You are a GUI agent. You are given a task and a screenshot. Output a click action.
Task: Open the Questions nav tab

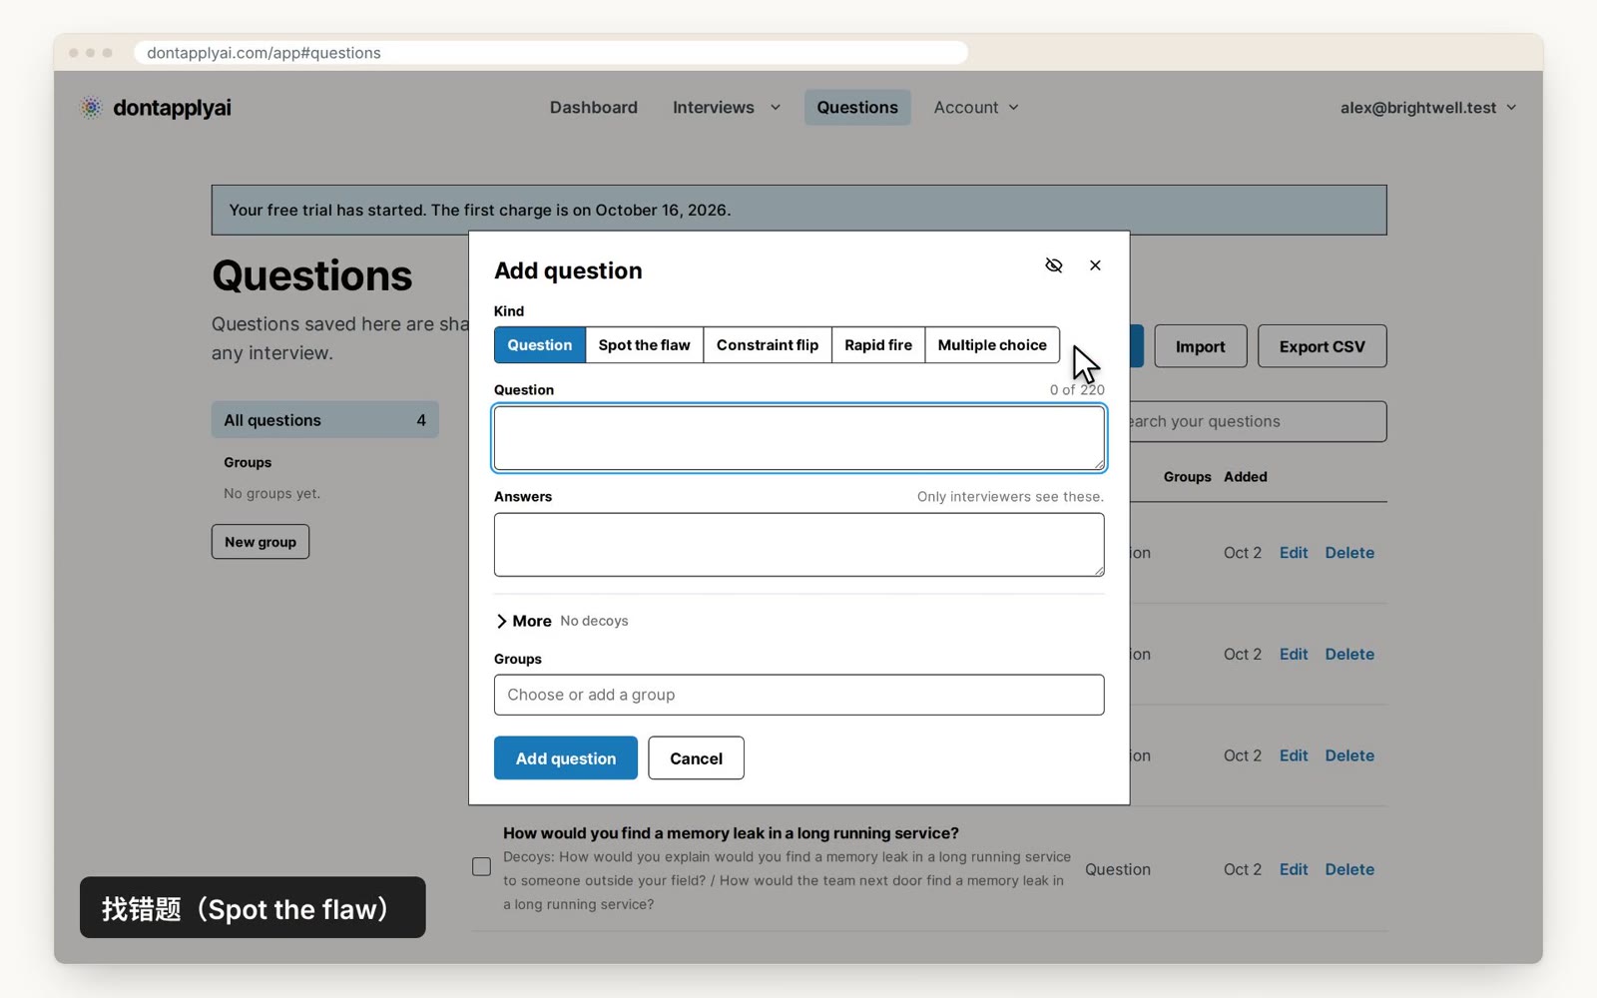tap(857, 108)
